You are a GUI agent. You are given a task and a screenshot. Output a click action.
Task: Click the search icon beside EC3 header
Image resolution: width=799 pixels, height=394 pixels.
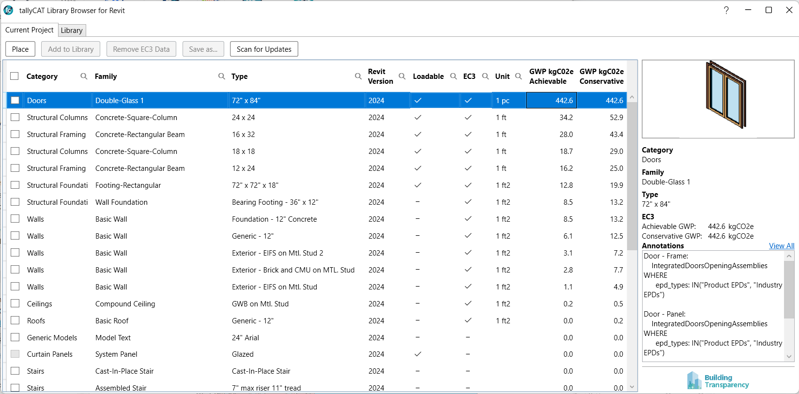[x=485, y=76]
